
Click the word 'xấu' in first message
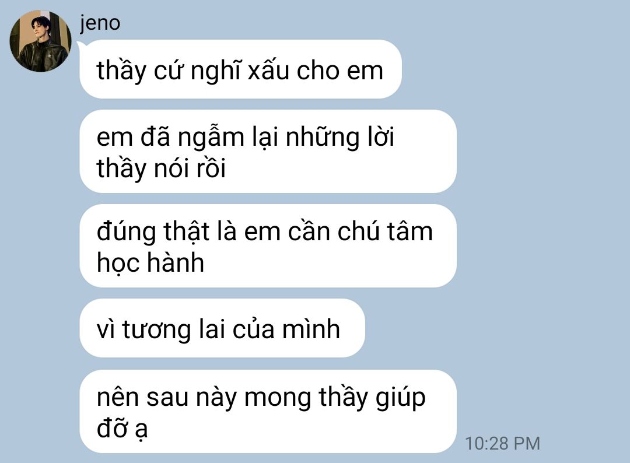268,71
